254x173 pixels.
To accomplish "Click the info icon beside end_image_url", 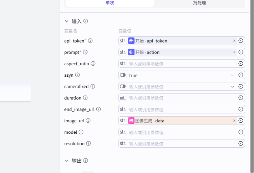I will [x=98, y=110].
